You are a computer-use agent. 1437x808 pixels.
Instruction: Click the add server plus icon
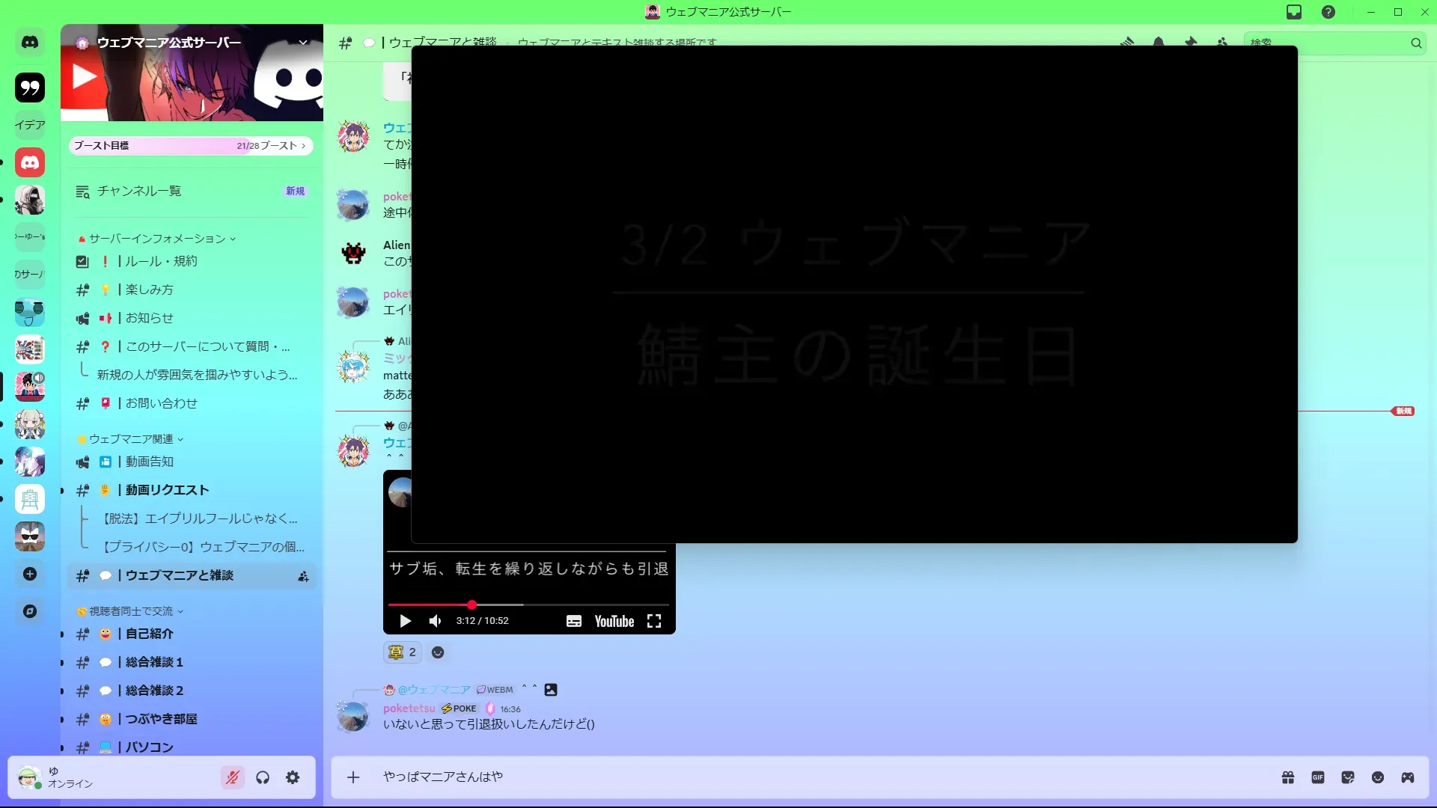tap(30, 574)
